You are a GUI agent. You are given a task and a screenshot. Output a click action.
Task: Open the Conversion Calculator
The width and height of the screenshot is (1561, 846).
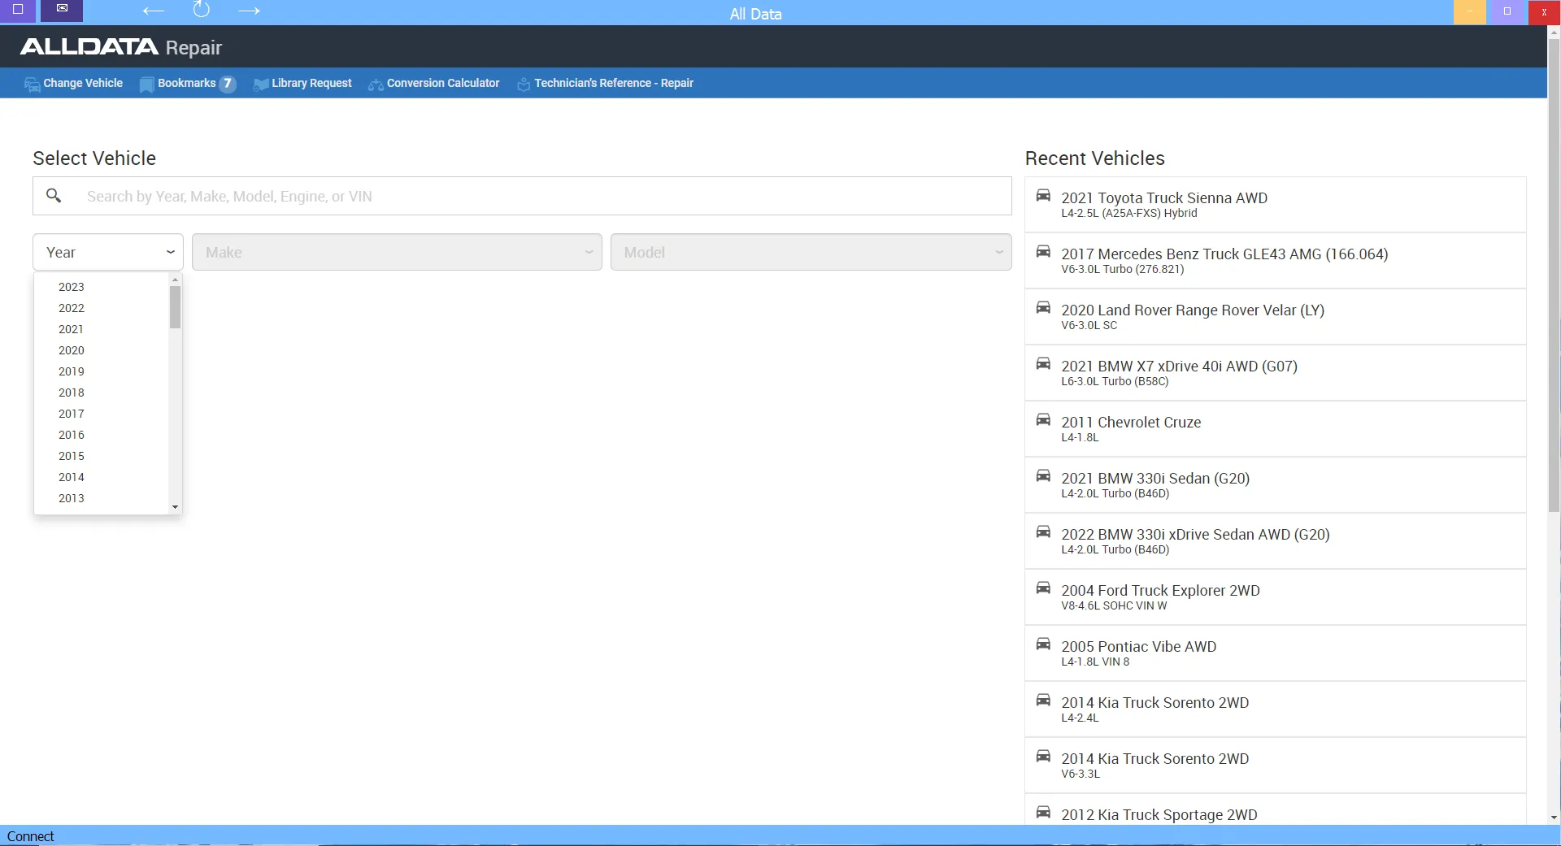[434, 83]
